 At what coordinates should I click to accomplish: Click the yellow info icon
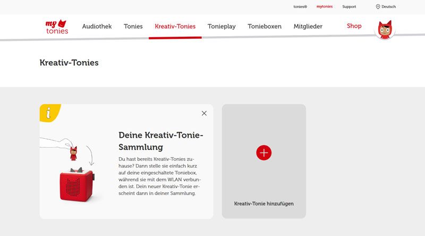(50, 113)
